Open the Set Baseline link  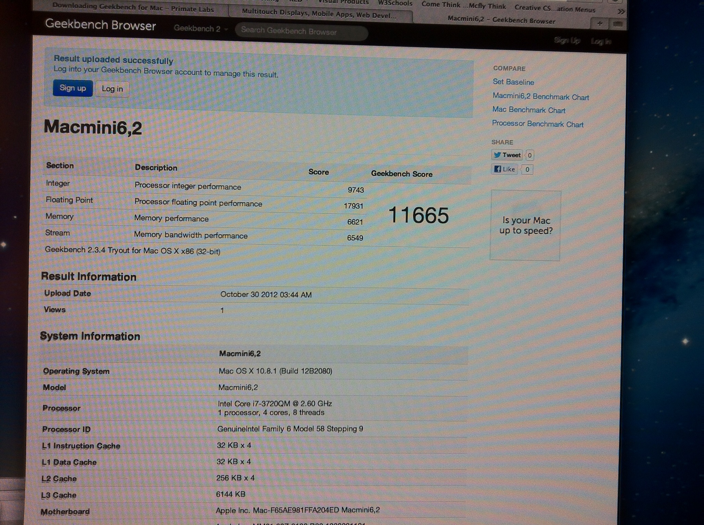(x=513, y=82)
